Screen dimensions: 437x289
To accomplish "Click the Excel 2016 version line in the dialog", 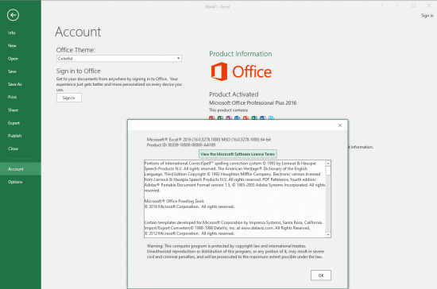I will [x=209, y=140].
